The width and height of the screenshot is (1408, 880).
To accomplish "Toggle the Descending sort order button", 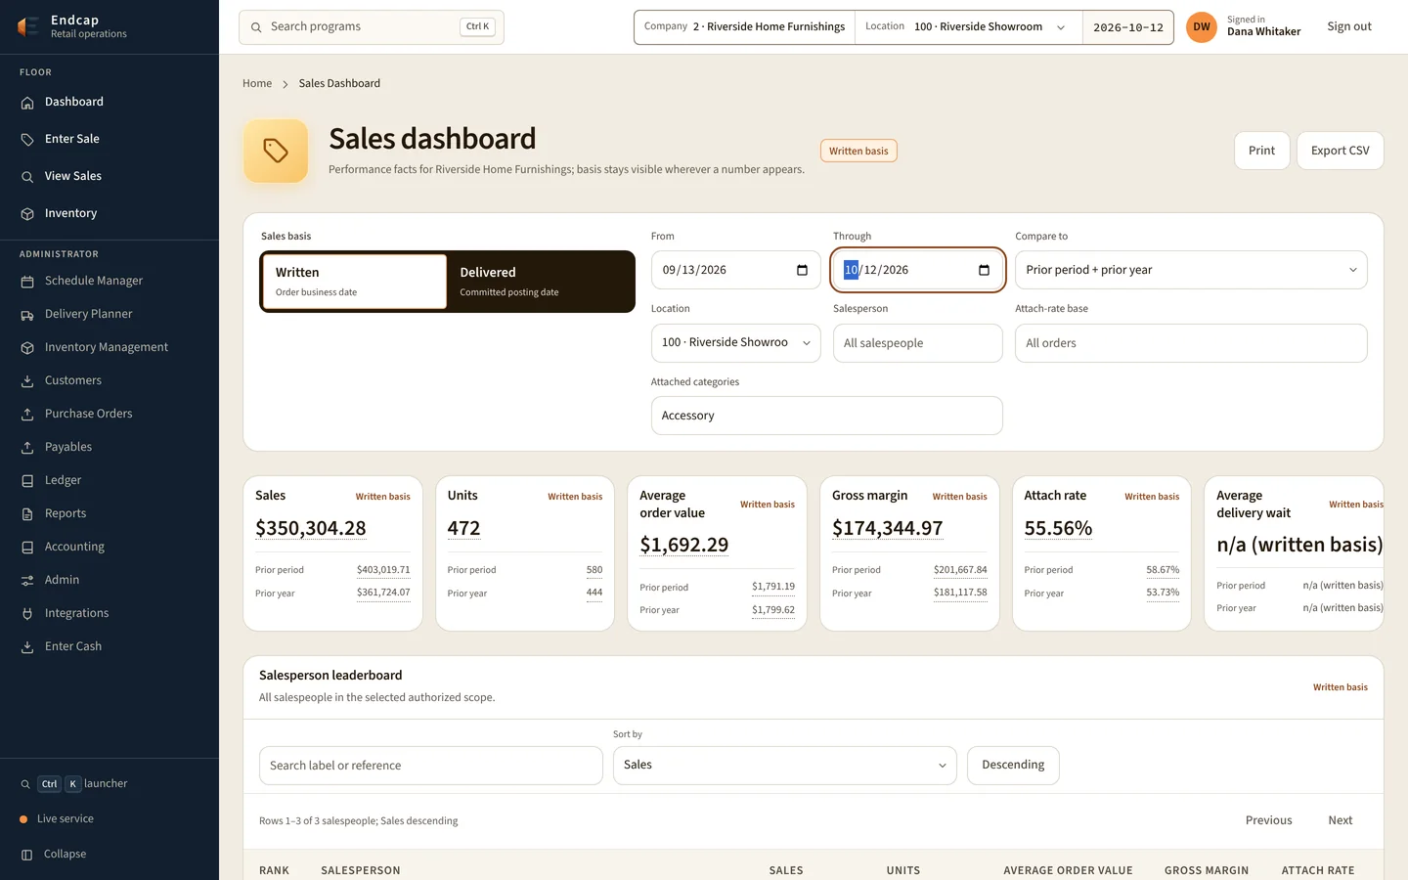I will (1013, 766).
